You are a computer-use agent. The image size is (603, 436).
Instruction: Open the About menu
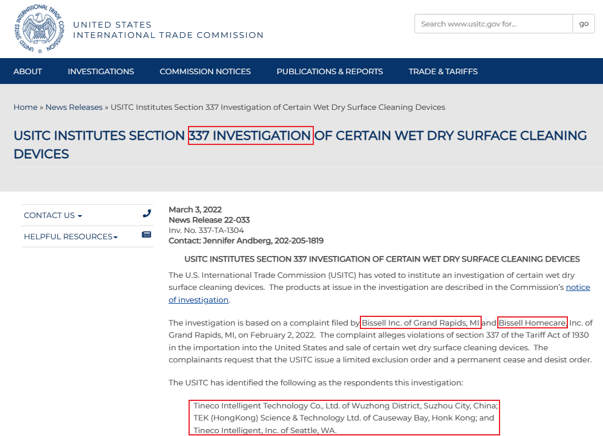click(x=28, y=71)
